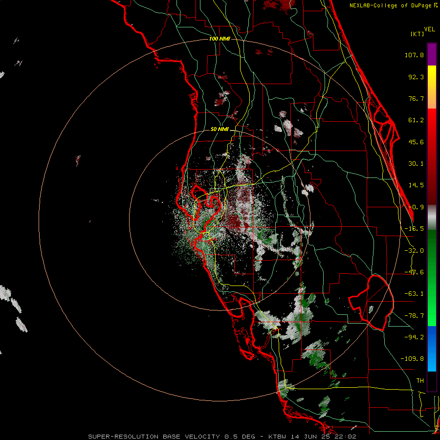Click the 107.8 value on the velocity scale
Screen dimensions: 440x440
(414, 55)
